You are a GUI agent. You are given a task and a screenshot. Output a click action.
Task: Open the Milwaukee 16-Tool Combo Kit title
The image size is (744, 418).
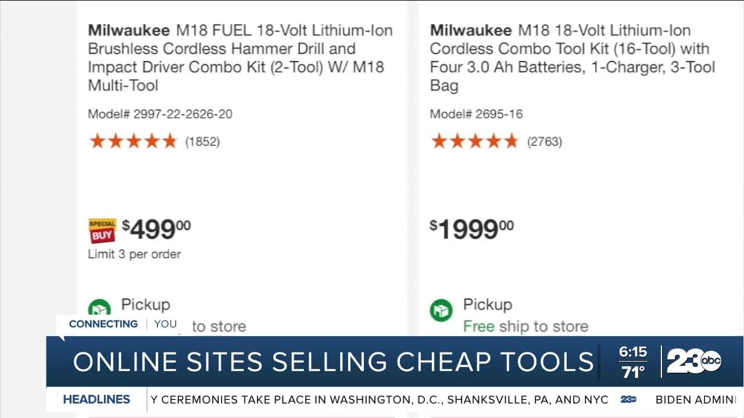(x=573, y=58)
